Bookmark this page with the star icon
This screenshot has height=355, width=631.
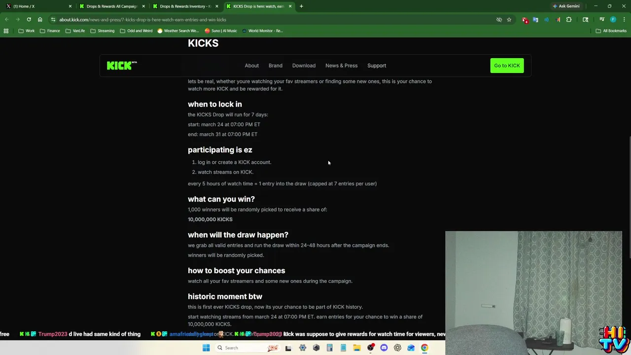[x=509, y=20]
